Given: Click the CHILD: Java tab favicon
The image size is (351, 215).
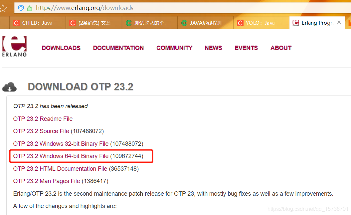Looking at the screenshot, I should click(16, 23).
